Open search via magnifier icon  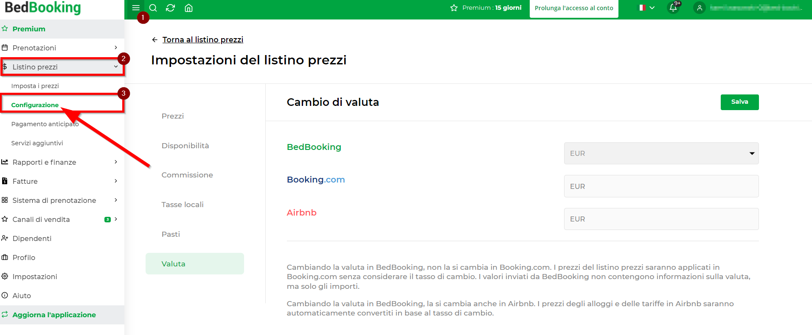153,8
